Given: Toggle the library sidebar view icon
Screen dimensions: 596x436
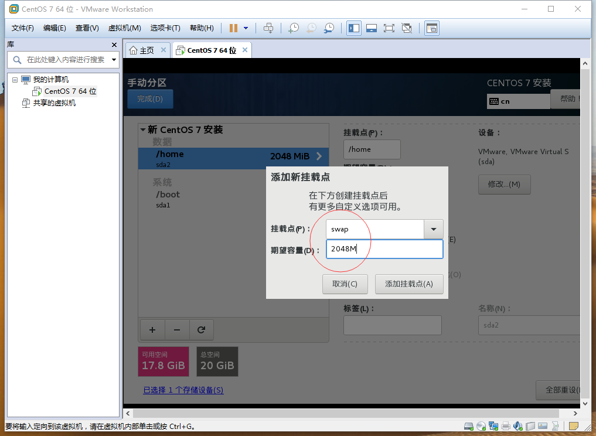Looking at the screenshot, I should pyautogui.click(x=354, y=28).
